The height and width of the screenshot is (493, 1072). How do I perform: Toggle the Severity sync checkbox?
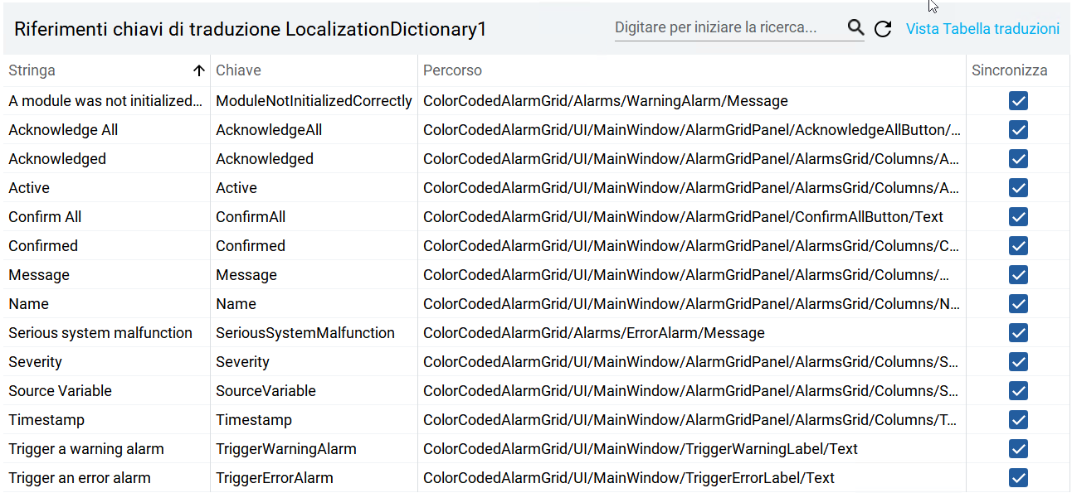[1017, 361]
